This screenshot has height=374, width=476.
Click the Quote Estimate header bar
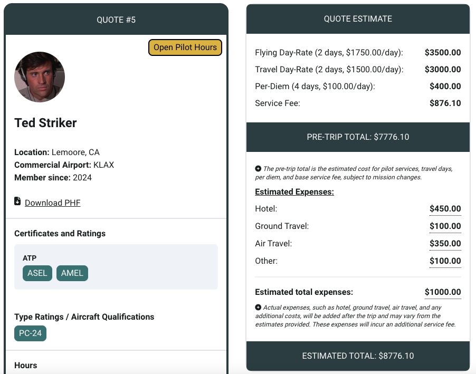tap(358, 19)
